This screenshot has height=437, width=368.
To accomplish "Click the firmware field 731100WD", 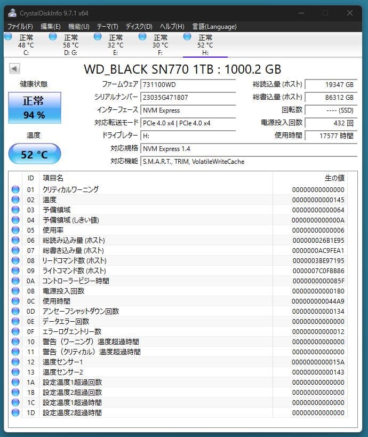I will [x=188, y=84].
